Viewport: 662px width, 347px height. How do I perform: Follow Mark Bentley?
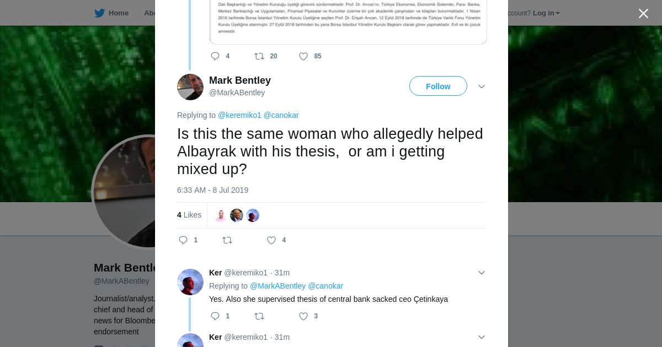click(438, 86)
